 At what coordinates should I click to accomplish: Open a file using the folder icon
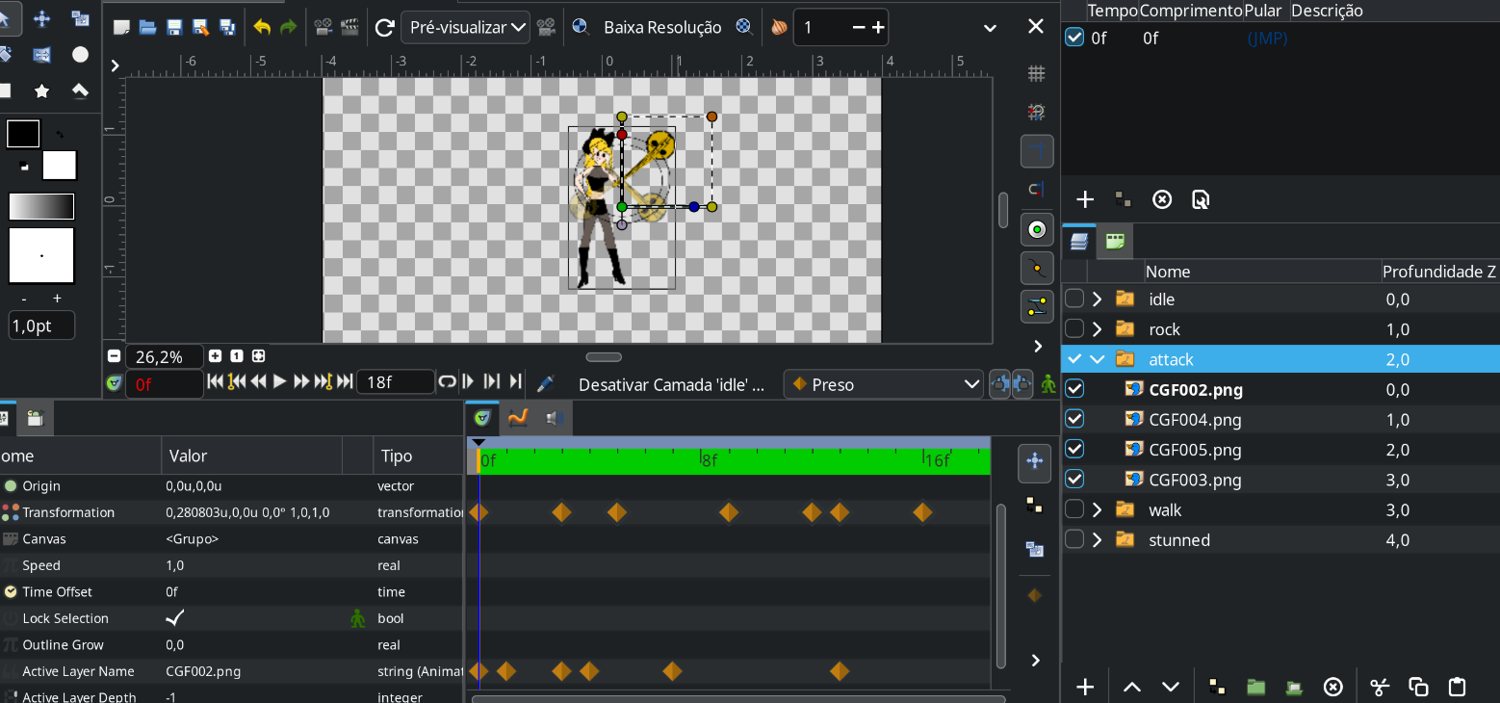(x=147, y=27)
